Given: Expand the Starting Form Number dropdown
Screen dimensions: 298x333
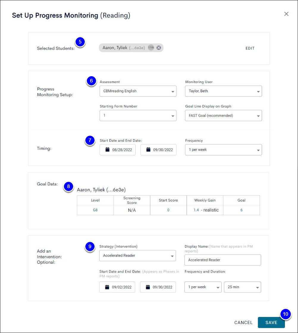Looking at the screenshot, I should pos(138,115).
